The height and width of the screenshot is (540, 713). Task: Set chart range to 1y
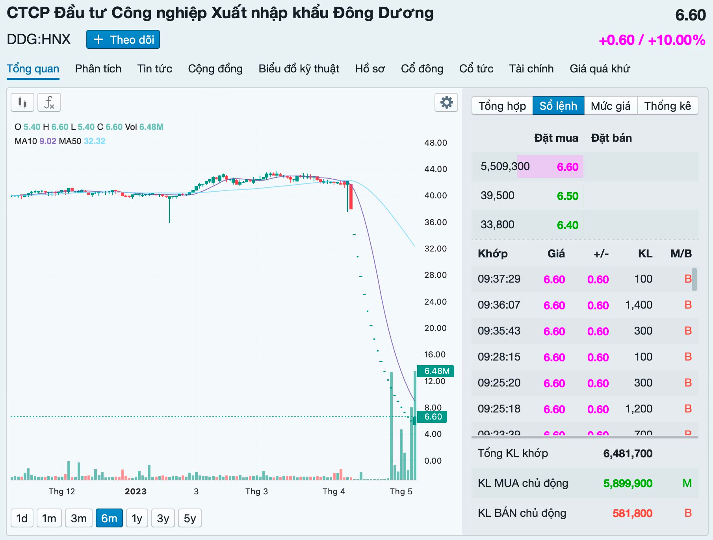point(137,518)
